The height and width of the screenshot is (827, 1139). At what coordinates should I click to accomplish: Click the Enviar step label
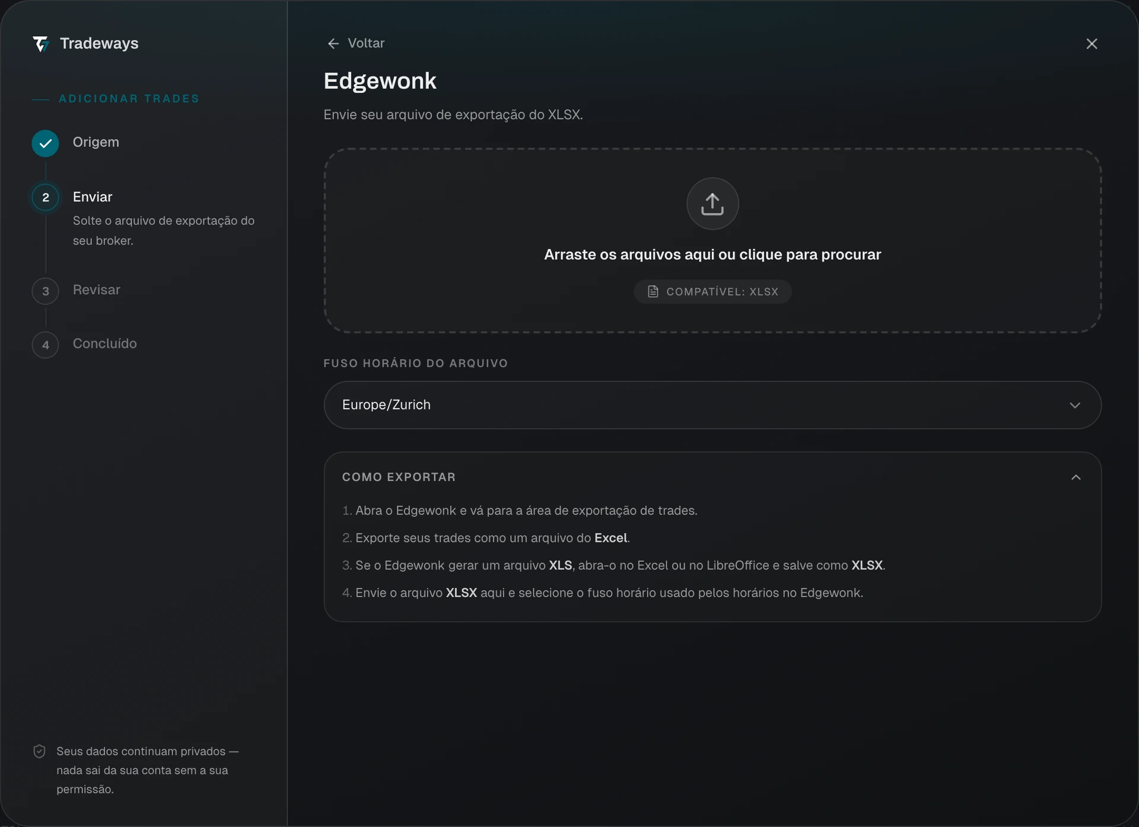tap(93, 197)
